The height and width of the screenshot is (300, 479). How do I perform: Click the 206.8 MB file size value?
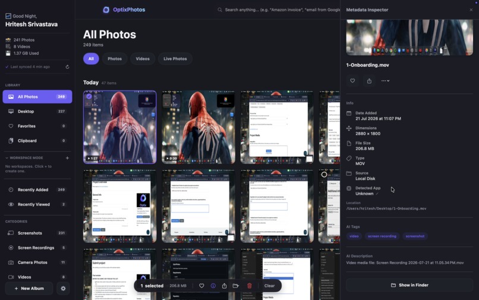pyautogui.click(x=365, y=149)
